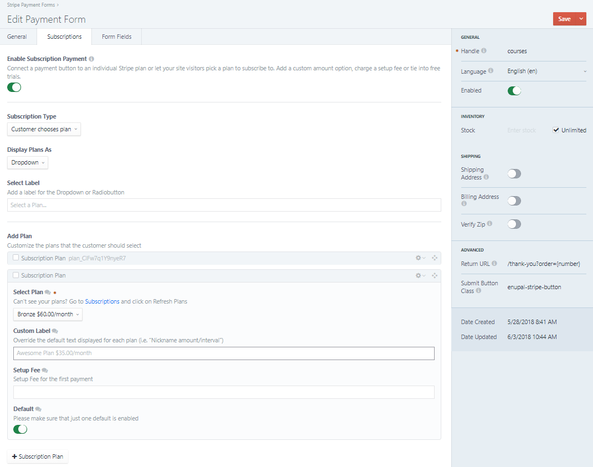Viewport: 593px width, 467px height.
Task: Click info icon under Billing Address
Action: (464, 204)
